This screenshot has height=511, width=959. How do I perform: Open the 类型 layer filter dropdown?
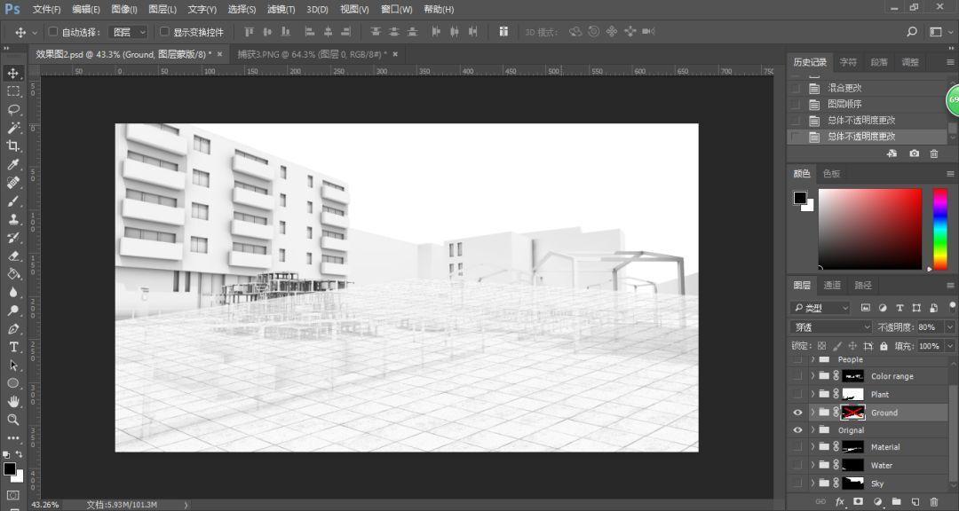coord(820,308)
